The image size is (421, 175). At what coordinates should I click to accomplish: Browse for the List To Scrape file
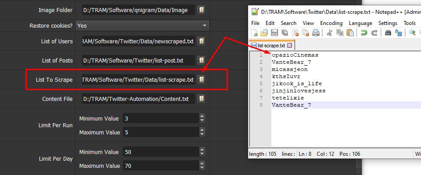[x=201, y=80]
